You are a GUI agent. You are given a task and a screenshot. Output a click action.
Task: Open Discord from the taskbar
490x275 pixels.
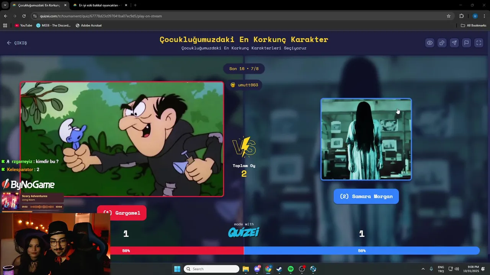click(257, 269)
